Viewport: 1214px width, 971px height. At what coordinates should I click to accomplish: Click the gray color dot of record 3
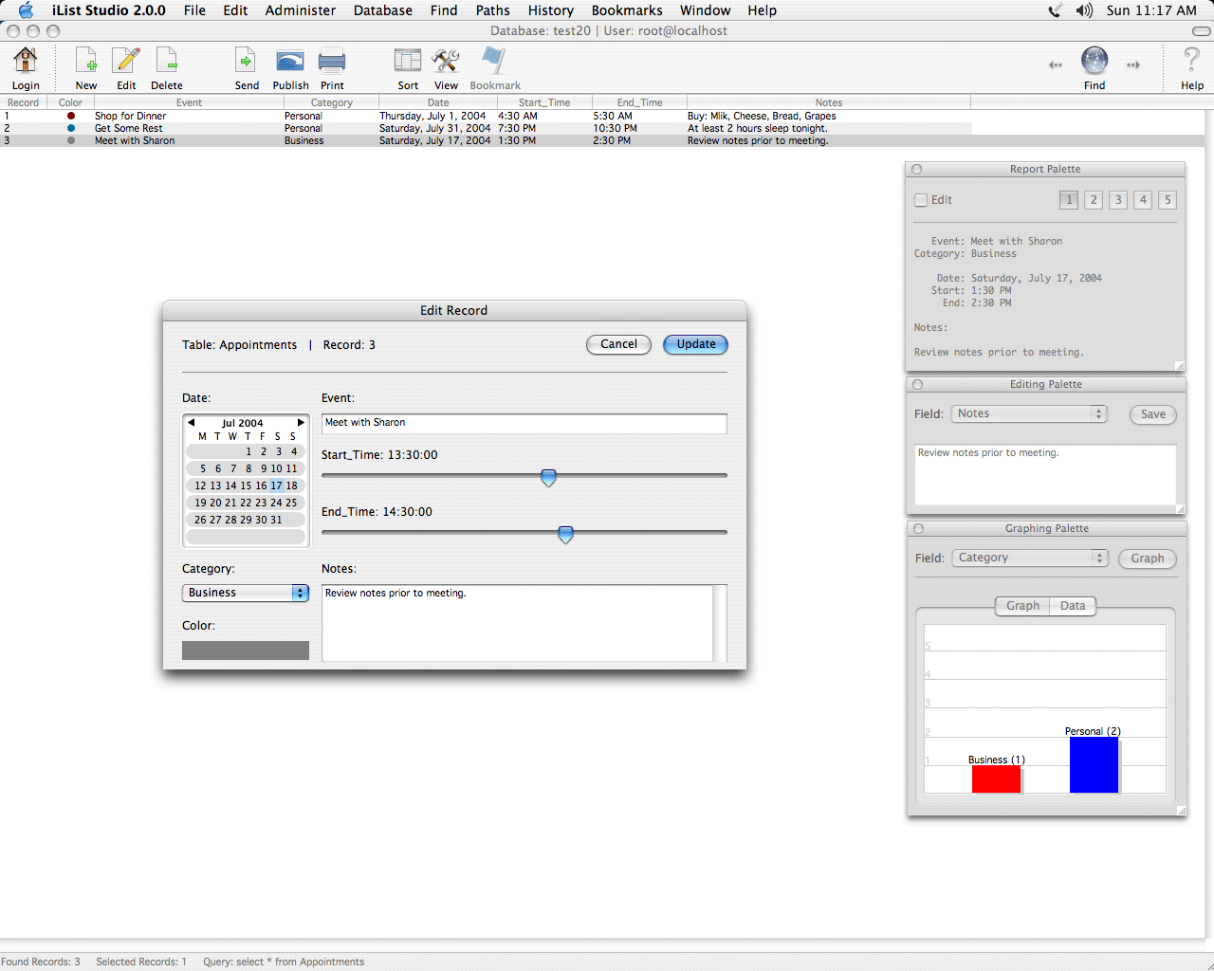71,140
